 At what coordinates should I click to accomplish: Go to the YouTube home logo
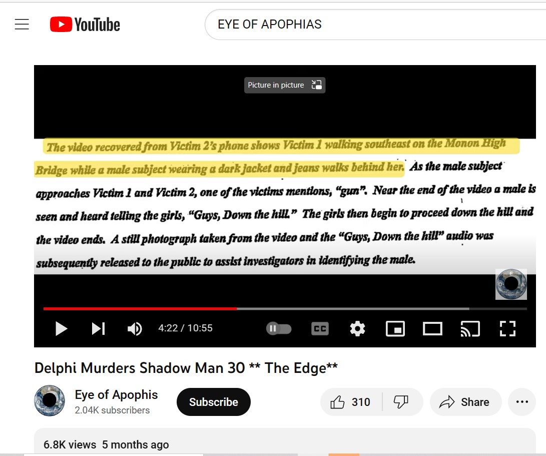[x=85, y=25]
